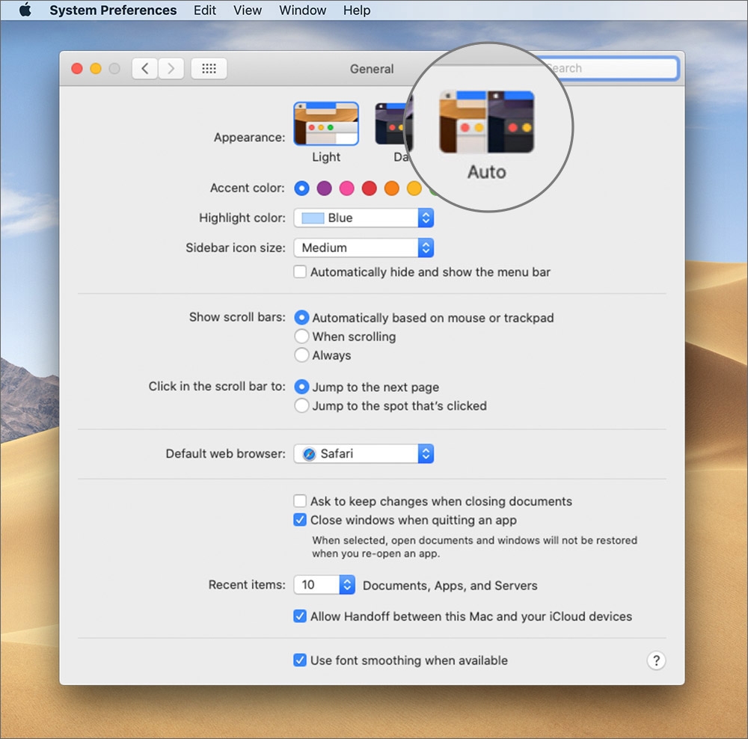Click the Safari compass icon in browser dropdown
This screenshot has width=748, height=739.
[x=309, y=454]
